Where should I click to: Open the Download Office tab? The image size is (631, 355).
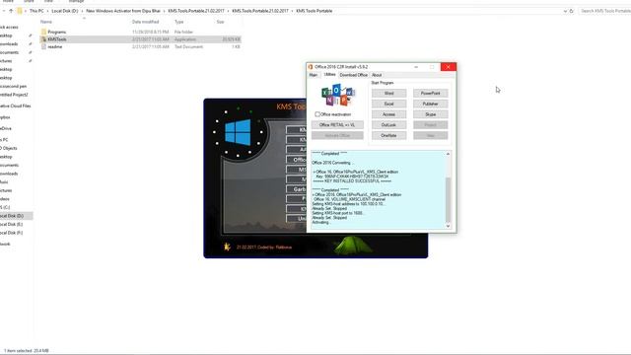click(353, 75)
